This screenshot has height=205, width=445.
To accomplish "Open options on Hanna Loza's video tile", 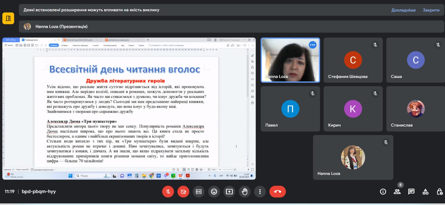I will [x=313, y=45].
